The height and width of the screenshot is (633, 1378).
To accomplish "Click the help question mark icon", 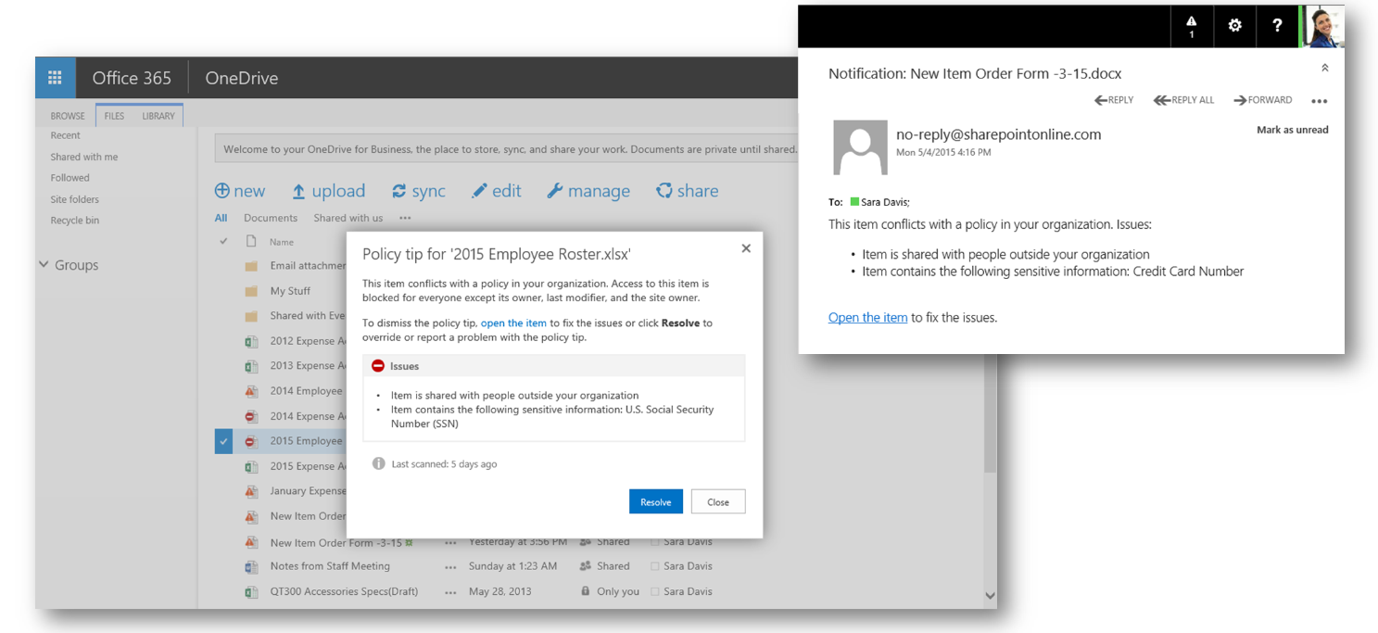I will (1277, 26).
